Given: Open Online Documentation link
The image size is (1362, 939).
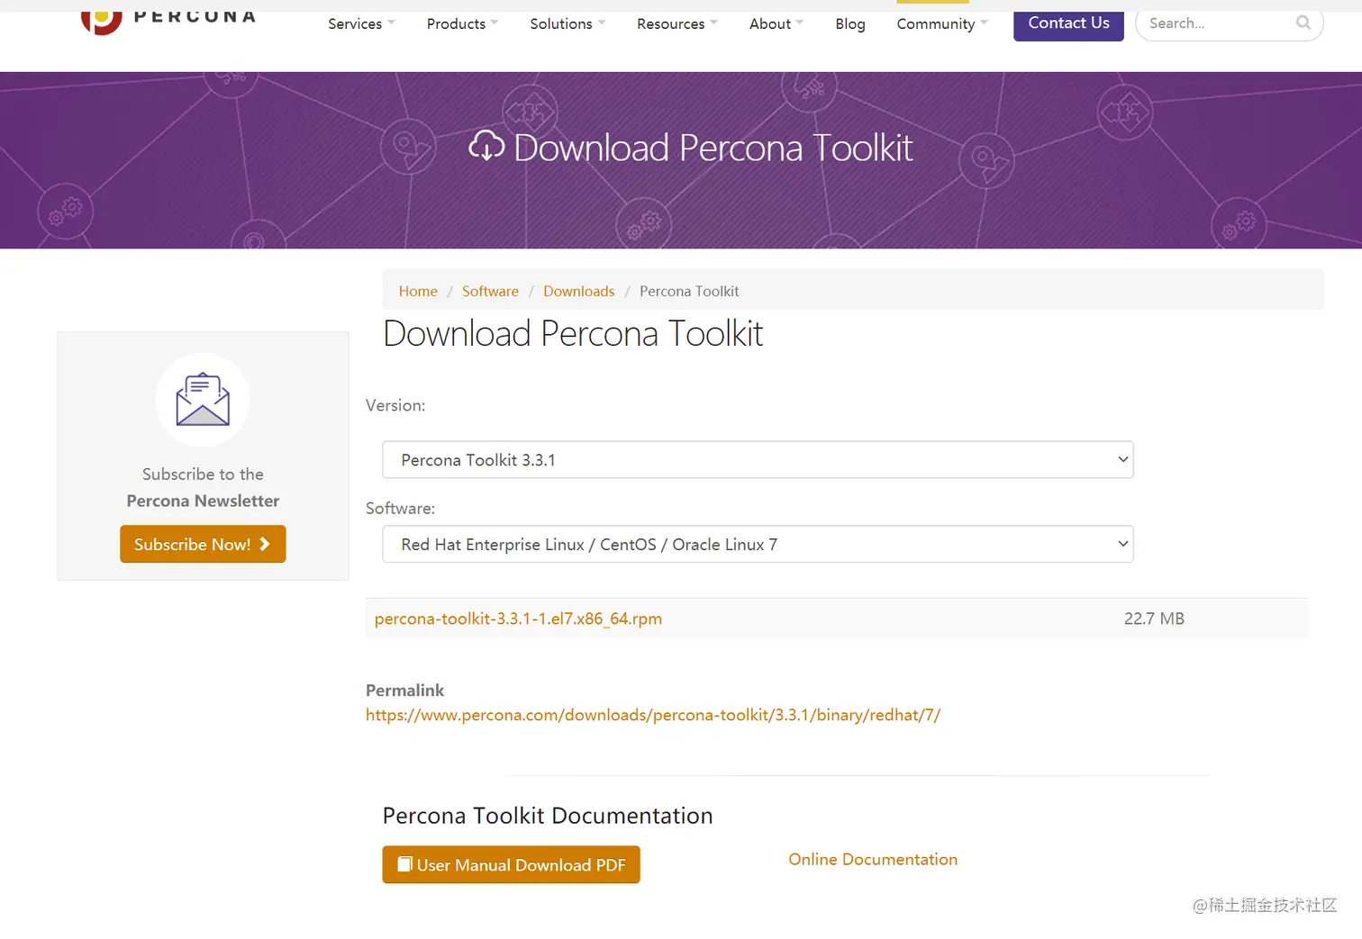Looking at the screenshot, I should 873,859.
